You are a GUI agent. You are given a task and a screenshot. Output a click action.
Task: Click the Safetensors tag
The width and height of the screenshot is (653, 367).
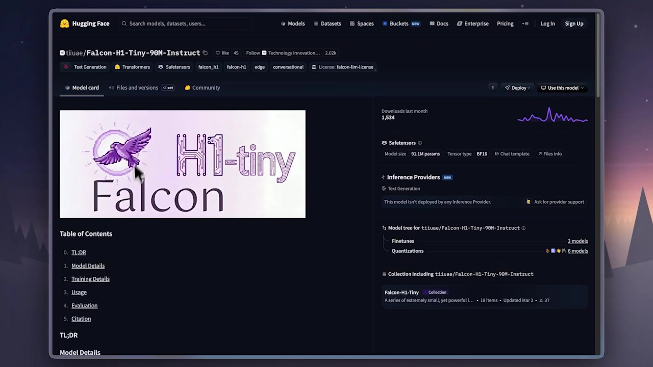point(174,67)
